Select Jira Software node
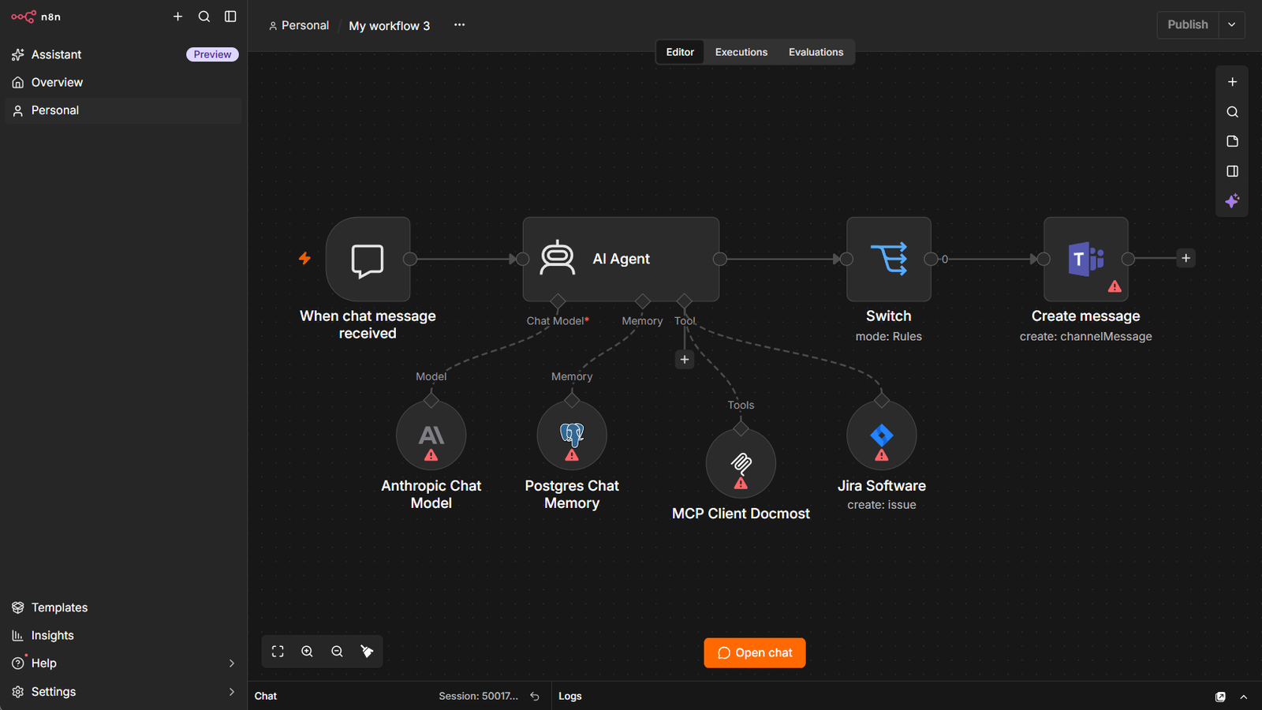 click(x=882, y=435)
